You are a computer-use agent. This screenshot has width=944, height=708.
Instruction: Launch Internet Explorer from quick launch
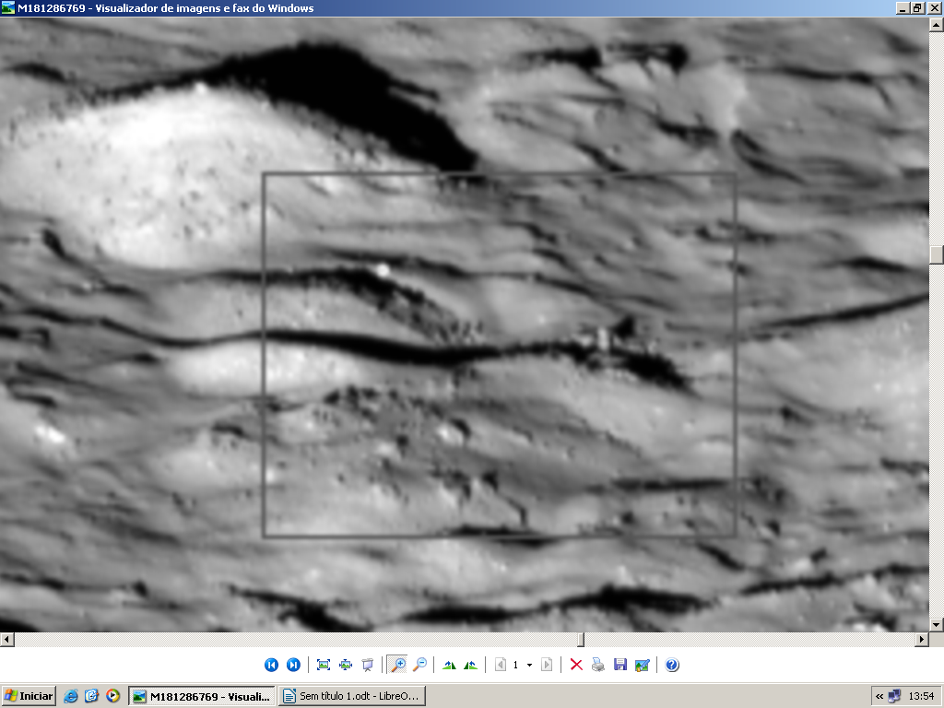tap(72, 696)
